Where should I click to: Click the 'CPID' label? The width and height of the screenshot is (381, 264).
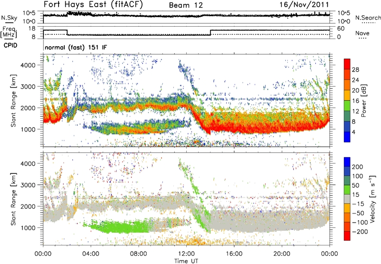pos(10,45)
